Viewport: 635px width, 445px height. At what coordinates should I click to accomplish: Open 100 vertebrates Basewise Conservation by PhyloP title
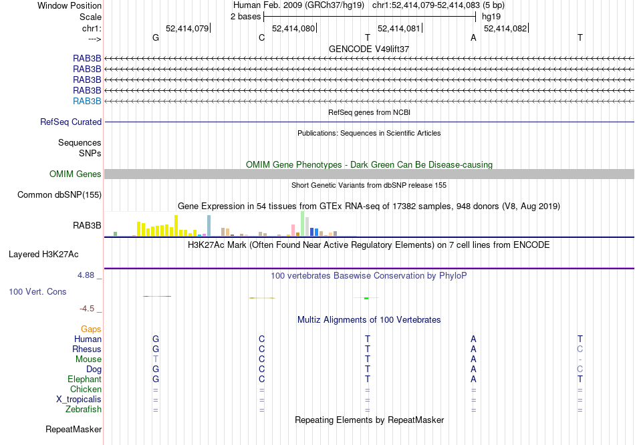click(x=369, y=276)
